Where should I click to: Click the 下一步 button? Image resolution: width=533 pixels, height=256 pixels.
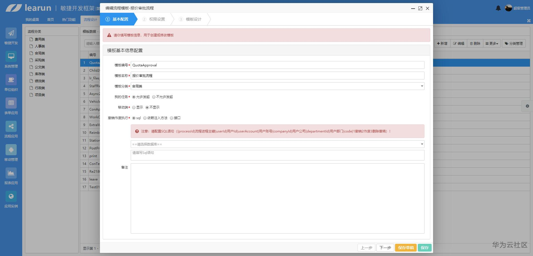click(x=385, y=248)
